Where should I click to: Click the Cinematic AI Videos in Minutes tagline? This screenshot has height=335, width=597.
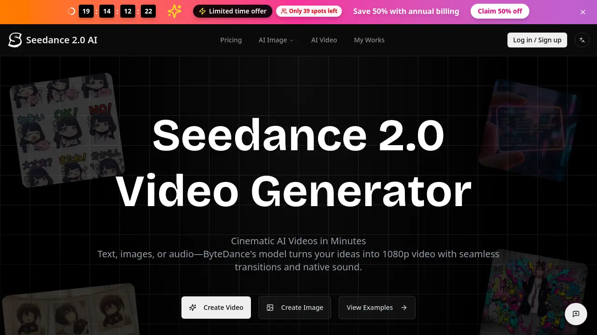[298, 241]
